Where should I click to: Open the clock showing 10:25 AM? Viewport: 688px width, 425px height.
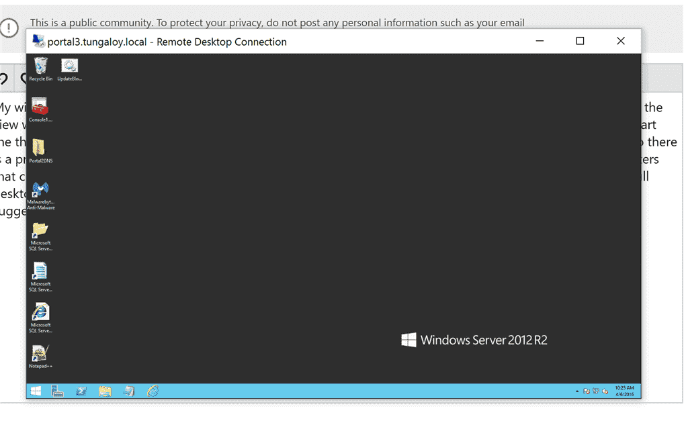[x=624, y=391]
